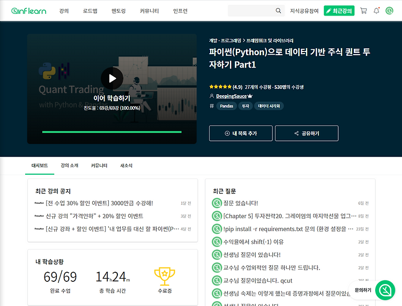The image size is (402, 306).
Task: Click 이어 학습하기 text on video
Action: (x=112, y=98)
